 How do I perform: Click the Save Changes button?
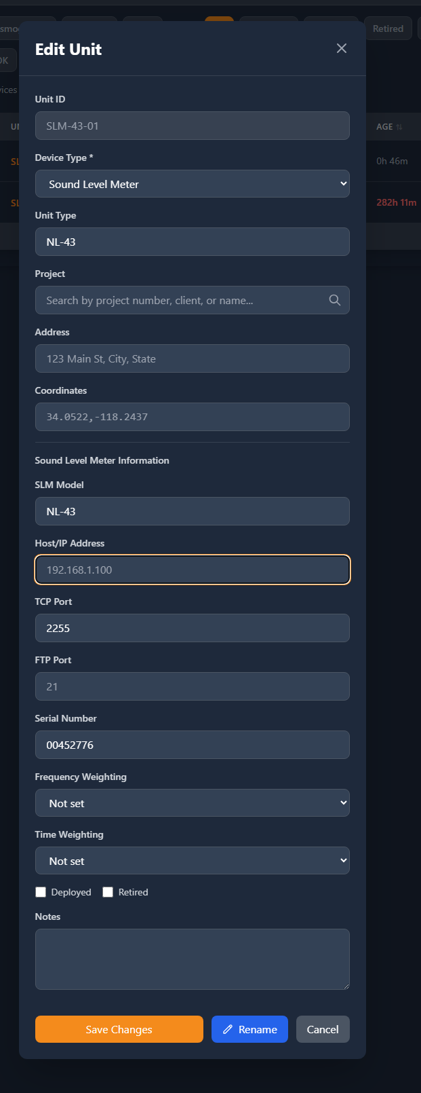coord(119,1029)
